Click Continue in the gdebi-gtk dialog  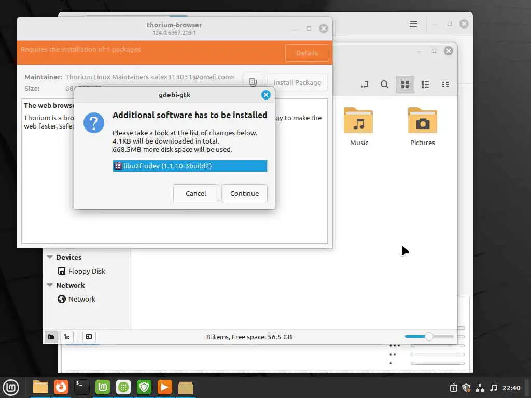pos(244,193)
